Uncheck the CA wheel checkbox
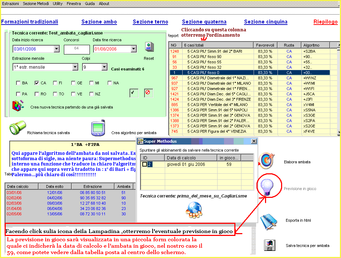Viewport: 341px width, 258px height. 36,83
